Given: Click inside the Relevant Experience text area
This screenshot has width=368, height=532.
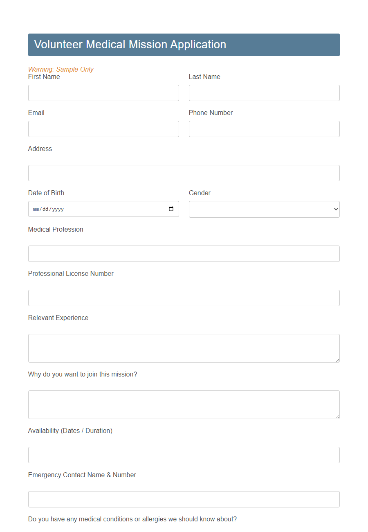Looking at the screenshot, I should pos(184,348).
